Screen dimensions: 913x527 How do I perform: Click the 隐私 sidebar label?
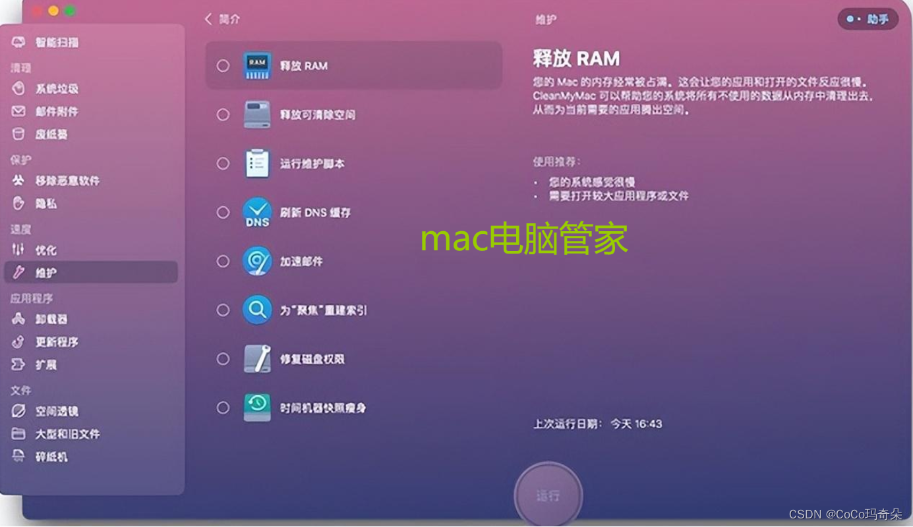[x=46, y=204]
